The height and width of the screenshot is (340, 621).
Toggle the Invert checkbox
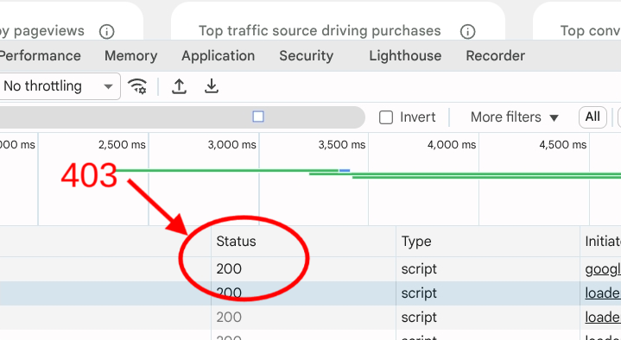(386, 117)
